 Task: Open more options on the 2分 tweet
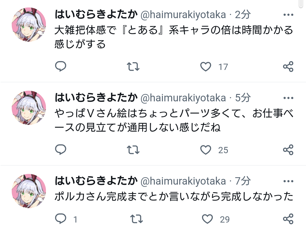coord(288,15)
